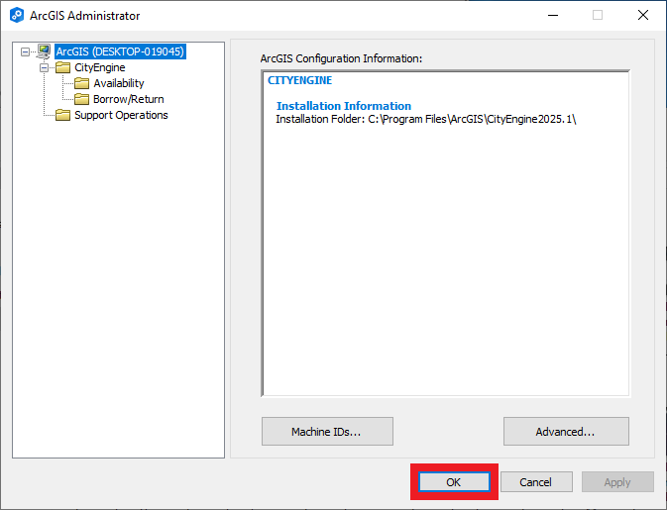Confirm with the OK button
Image resolution: width=667 pixels, height=510 pixels.
click(x=453, y=482)
